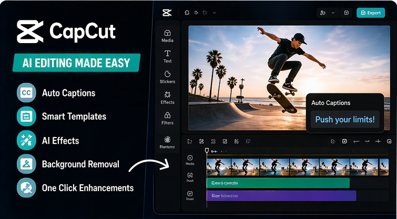Click the 'Push your limits!' caption text

click(345, 119)
